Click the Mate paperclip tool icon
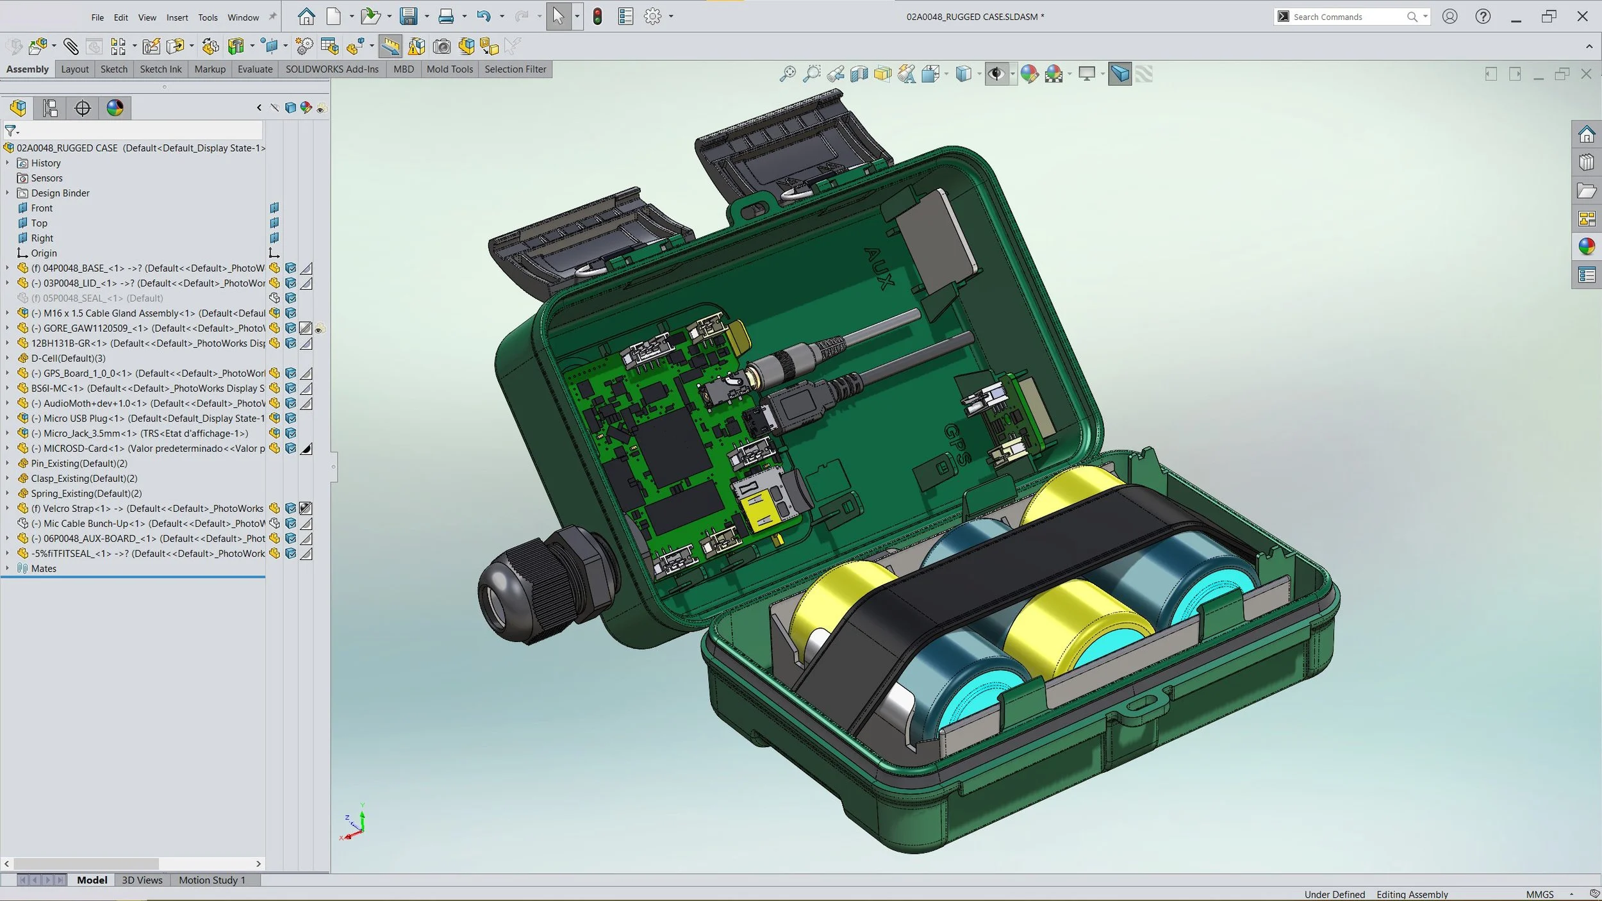 (70, 46)
